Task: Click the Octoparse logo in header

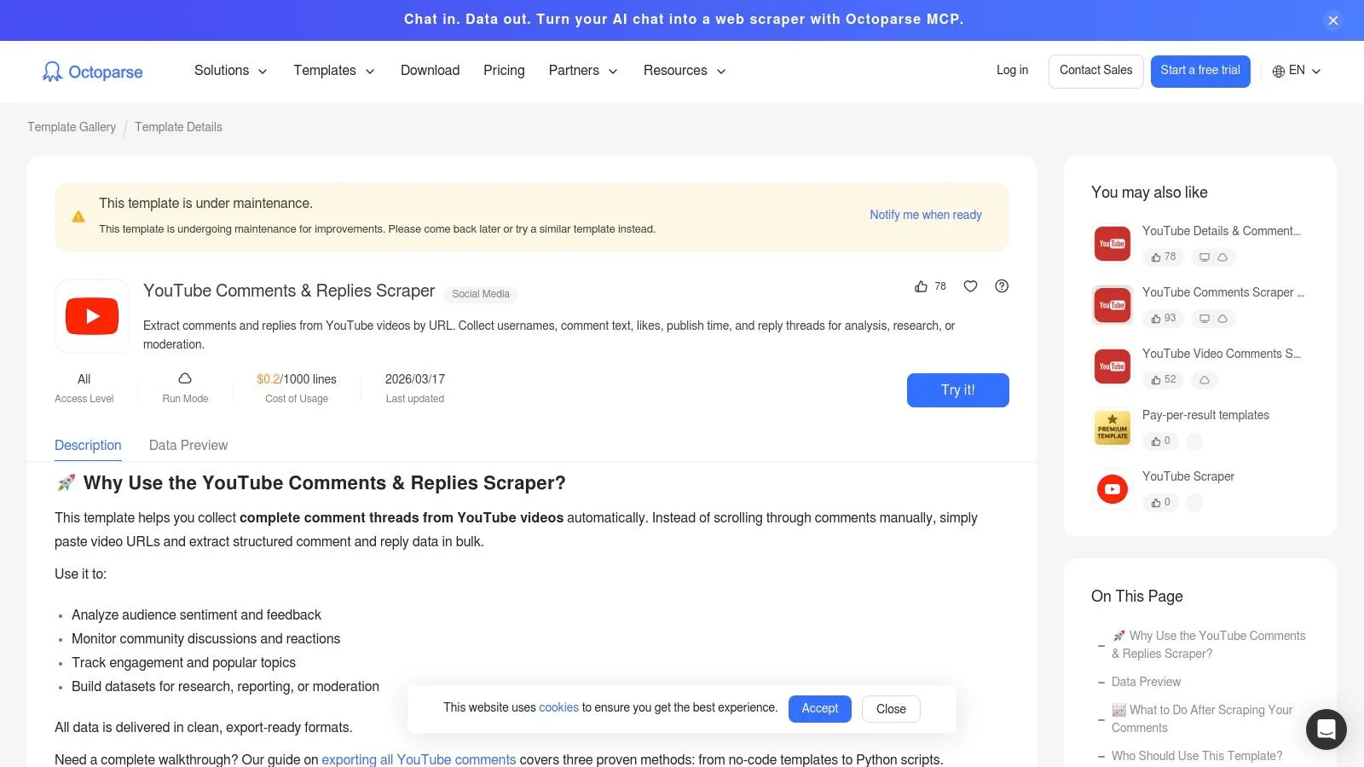Action: click(92, 72)
